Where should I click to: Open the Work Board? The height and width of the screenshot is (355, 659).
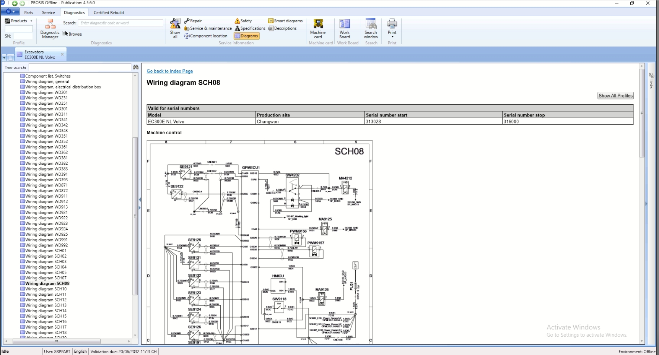tap(345, 29)
